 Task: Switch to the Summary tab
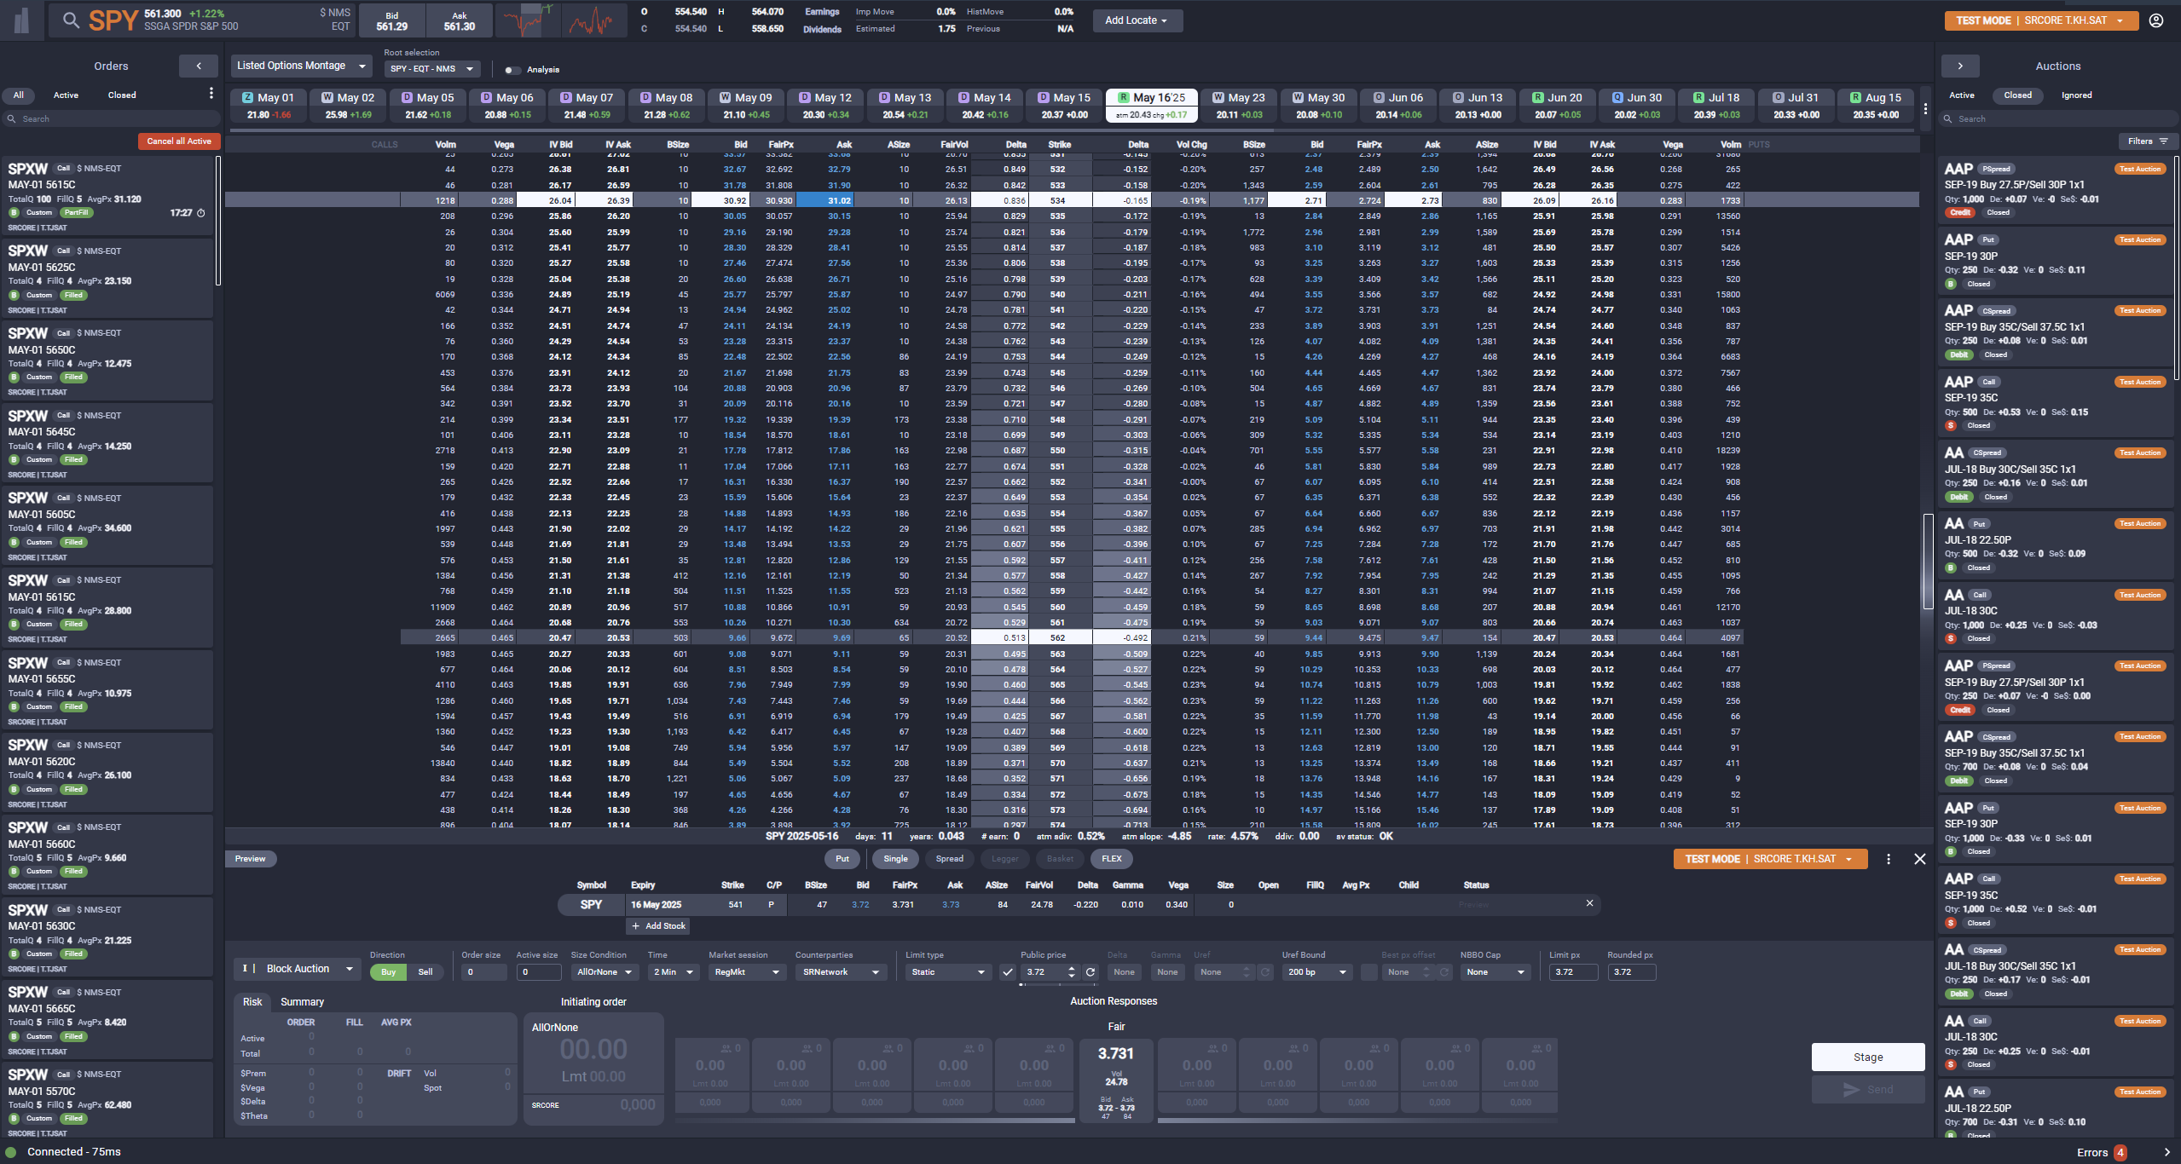click(x=302, y=1001)
